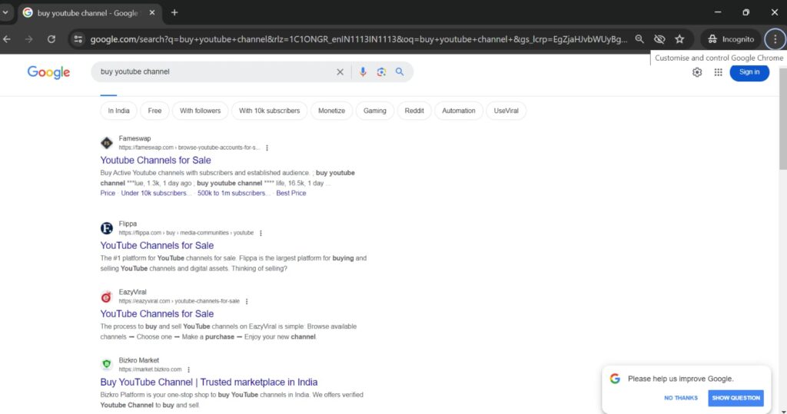Viewport: 787px width, 414px height.
Task: Open Fameswap 'Youtube Channels for Sale' link
Action: [x=155, y=160]
